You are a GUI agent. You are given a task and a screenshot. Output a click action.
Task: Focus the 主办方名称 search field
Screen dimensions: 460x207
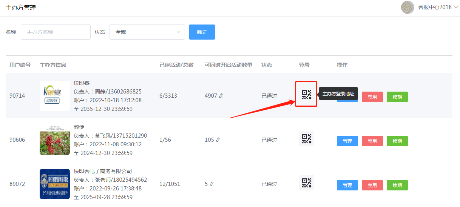pyautogui.click(x=56, y=32)
